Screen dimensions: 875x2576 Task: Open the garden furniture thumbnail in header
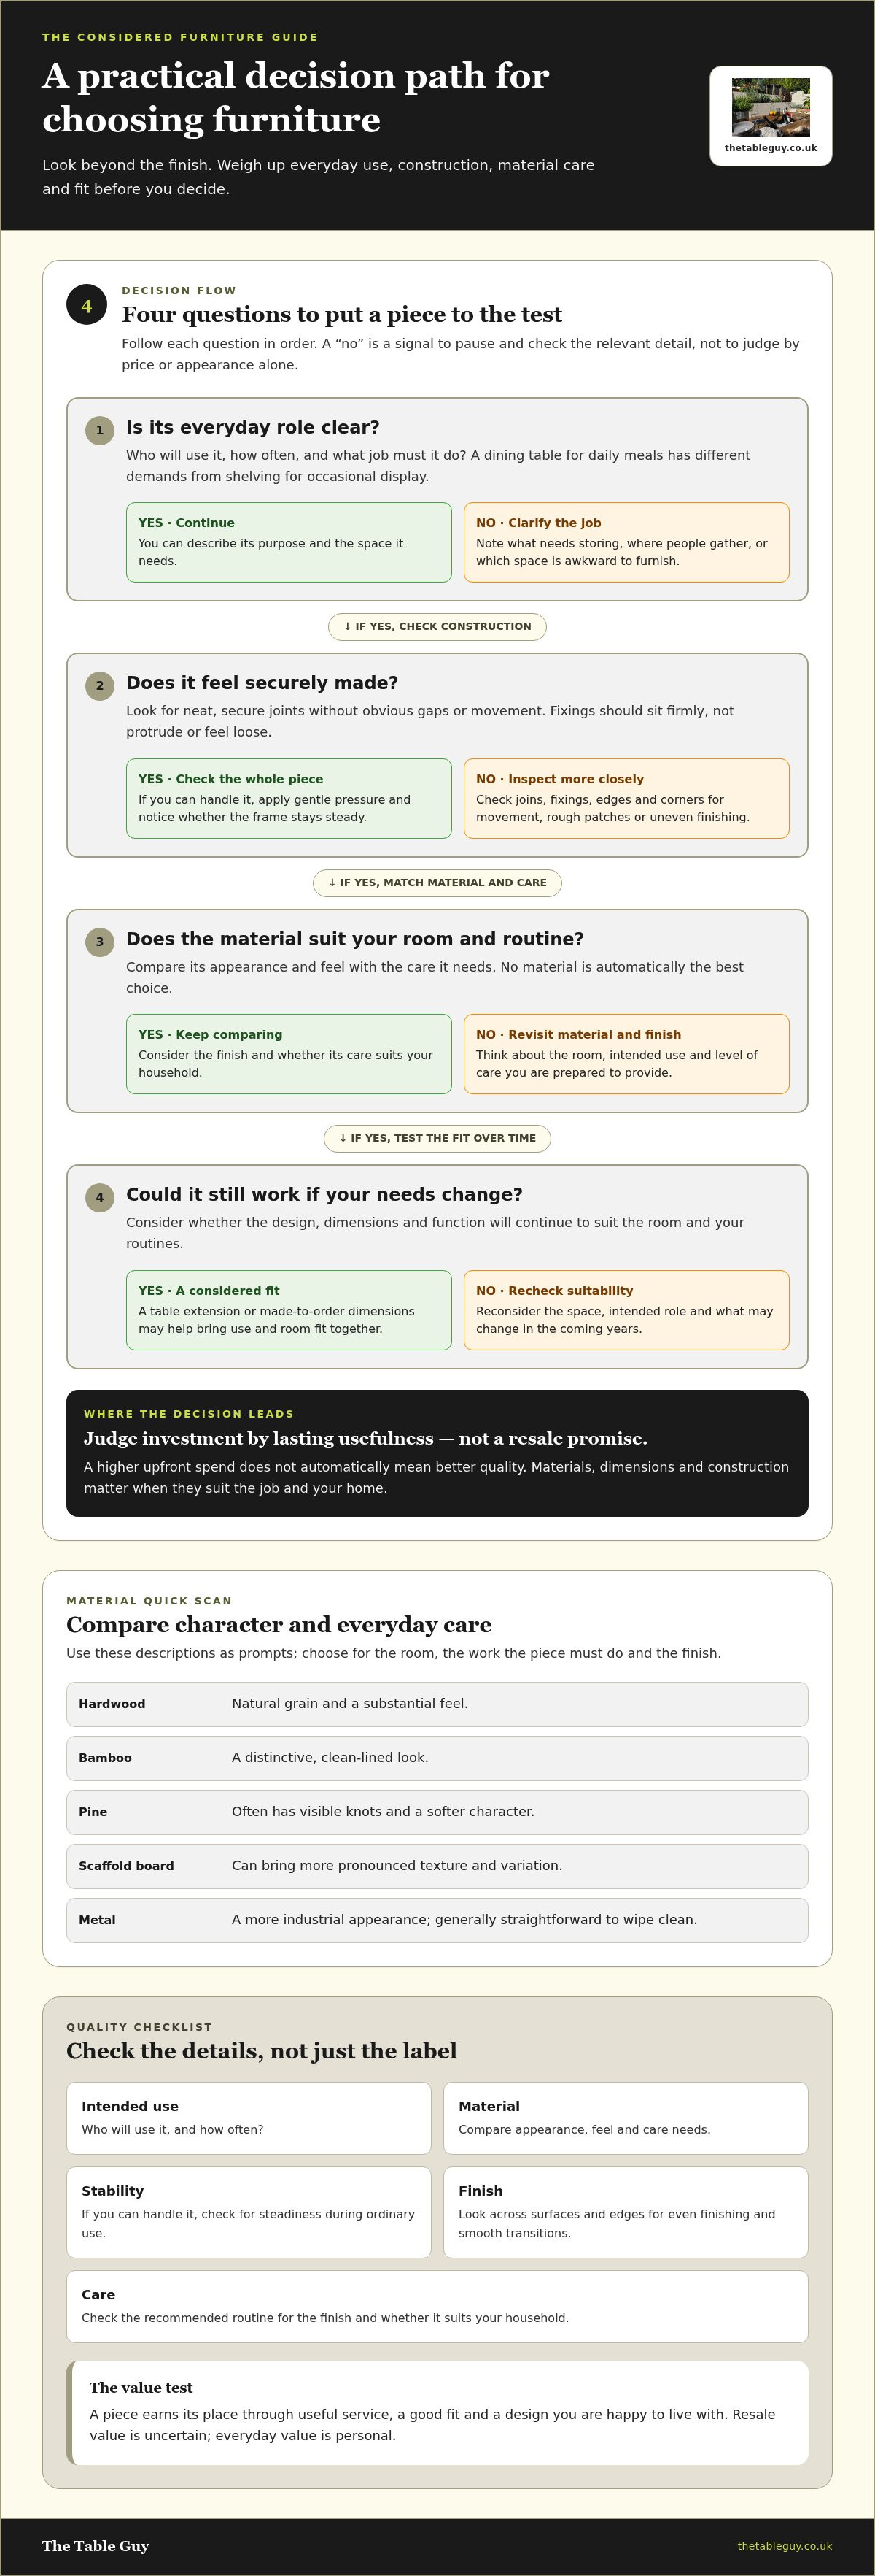click(x=770, y=107)
